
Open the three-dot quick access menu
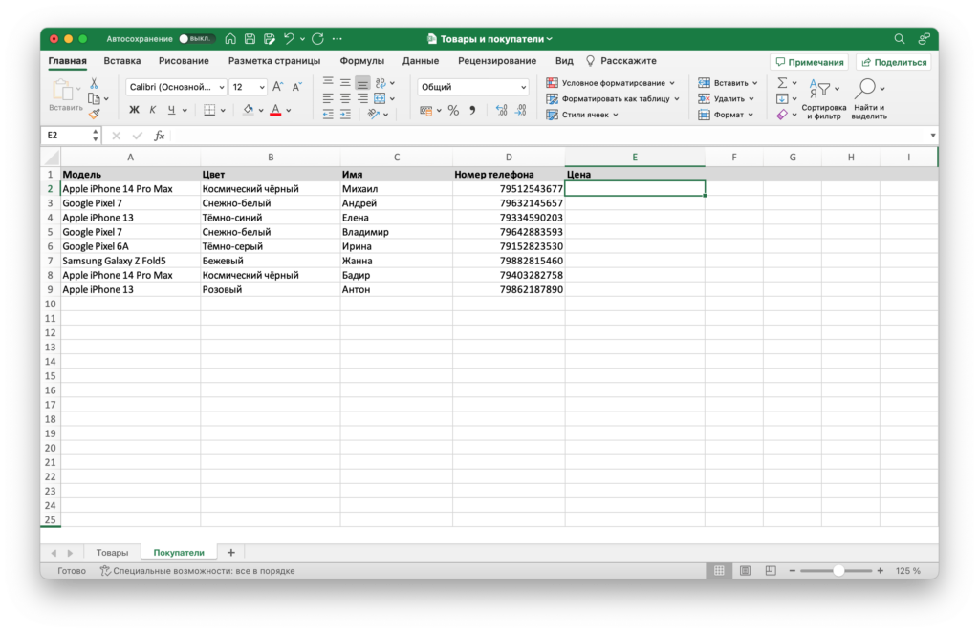337,38
